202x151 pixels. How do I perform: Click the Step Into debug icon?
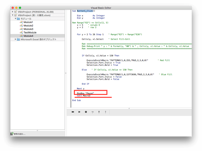(99, 112)
